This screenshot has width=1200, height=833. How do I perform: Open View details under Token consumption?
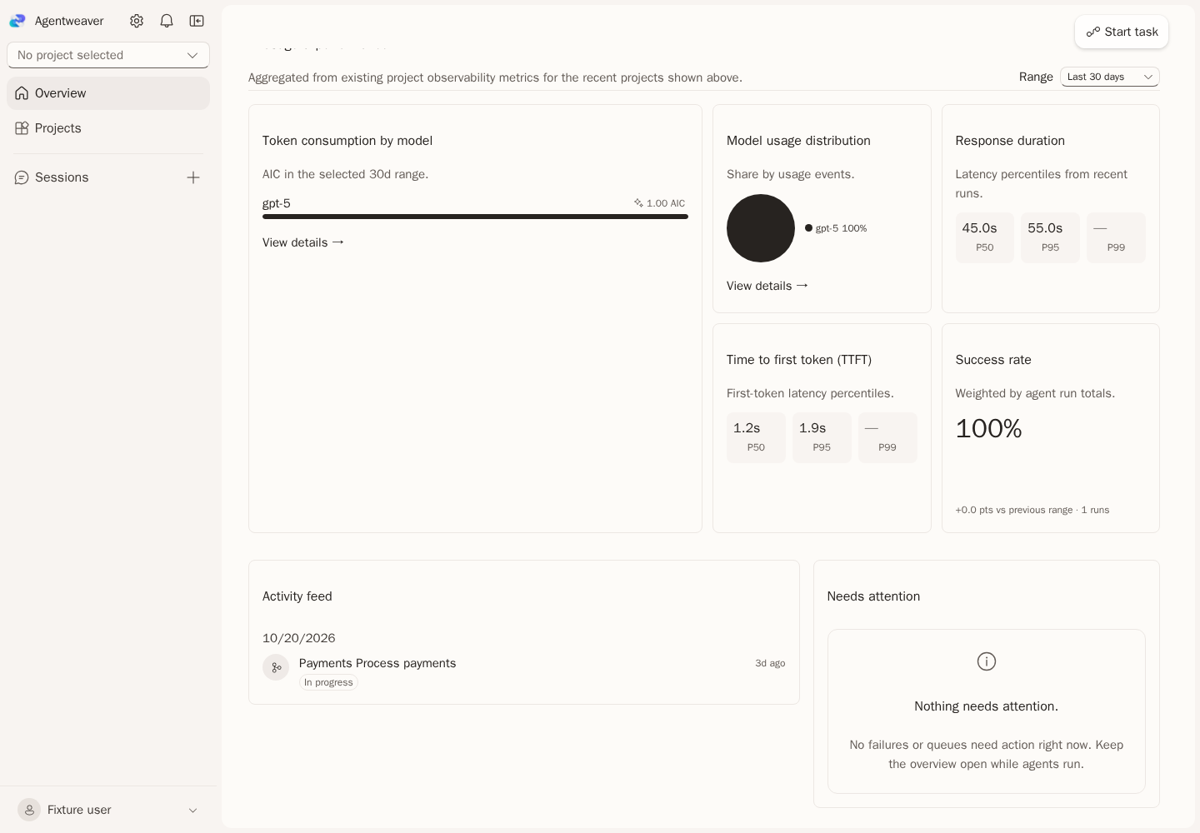coord(303,242)
